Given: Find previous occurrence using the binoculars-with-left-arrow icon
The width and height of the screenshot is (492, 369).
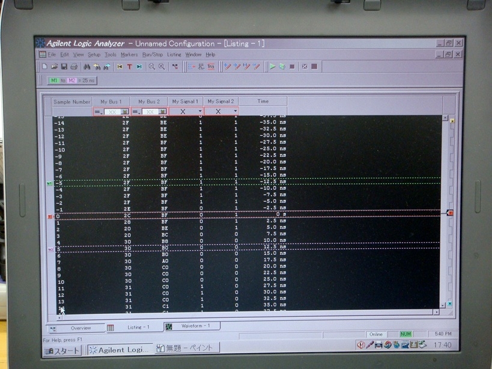Looking at the screenshot, I should [97, 67].
